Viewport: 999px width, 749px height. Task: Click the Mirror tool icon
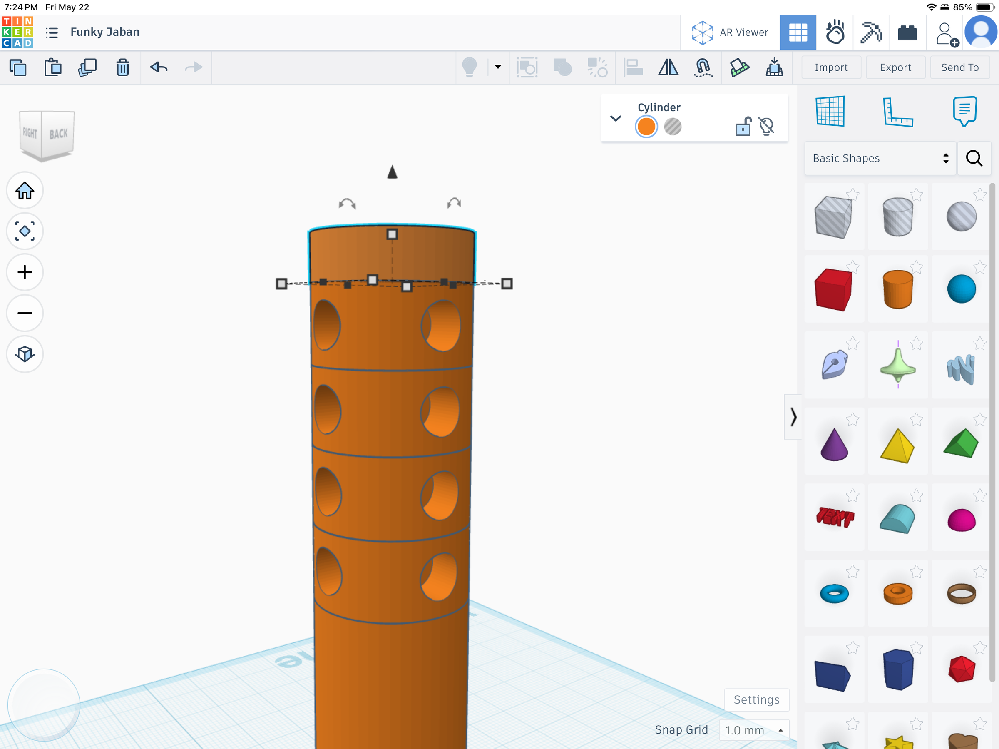[x=668, y=67]
